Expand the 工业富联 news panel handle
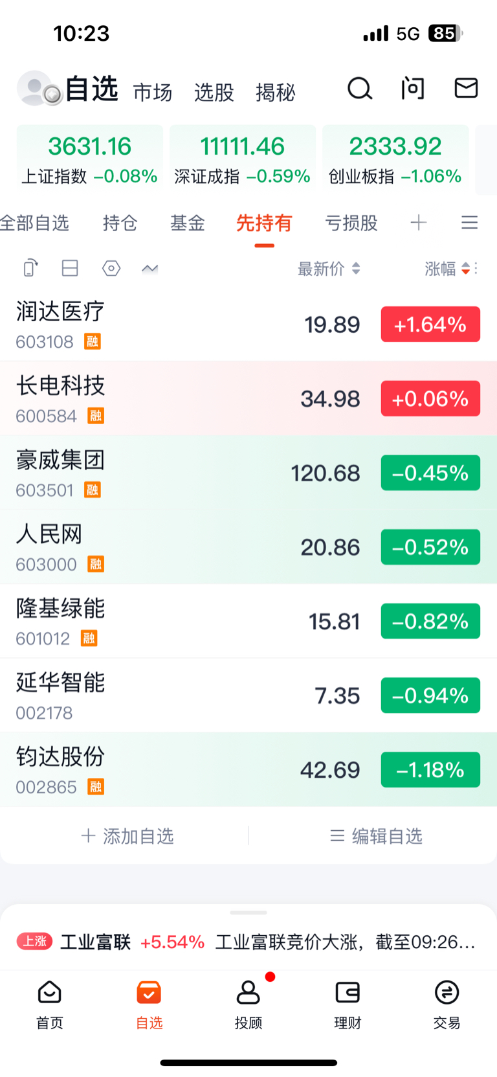This screenshot has width=497, height=1077. 248,913
